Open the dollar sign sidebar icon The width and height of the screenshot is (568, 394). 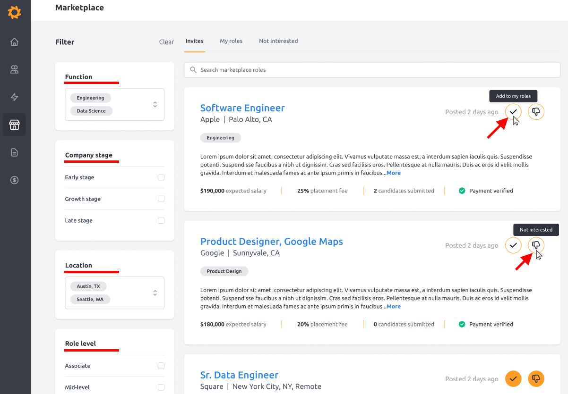(x=15, y=180)
